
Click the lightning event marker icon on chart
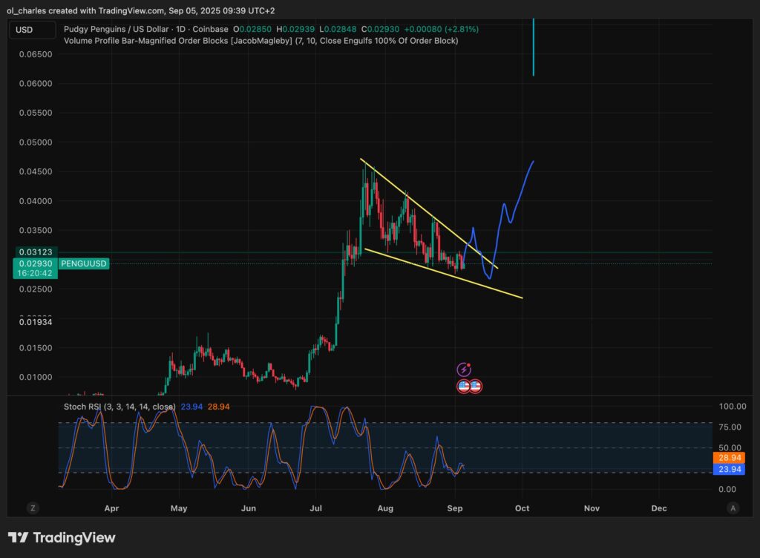point(465,368)
